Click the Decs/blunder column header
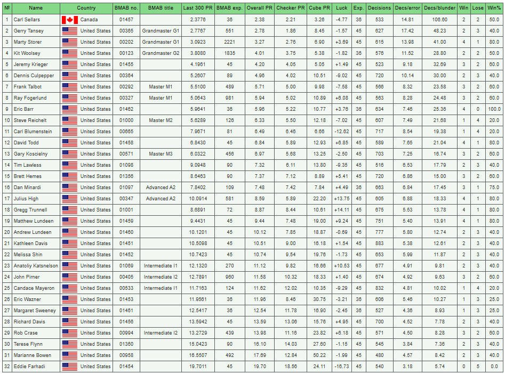Screen dimensions: 505x374 pos(439,8)
